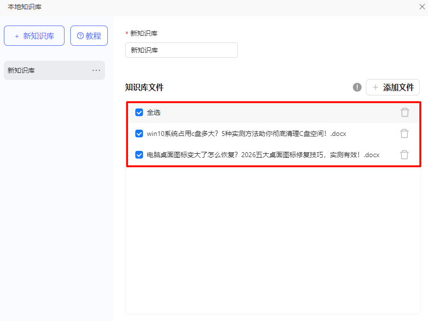This screenshot has height=321, width=428.
Task: Click the 本地知识库 window title
Action: click(25, 7)
